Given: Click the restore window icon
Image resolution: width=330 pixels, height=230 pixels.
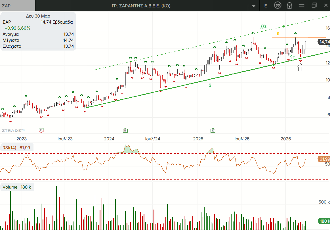Looking at the screenshot, I should (x=314, y=5).
